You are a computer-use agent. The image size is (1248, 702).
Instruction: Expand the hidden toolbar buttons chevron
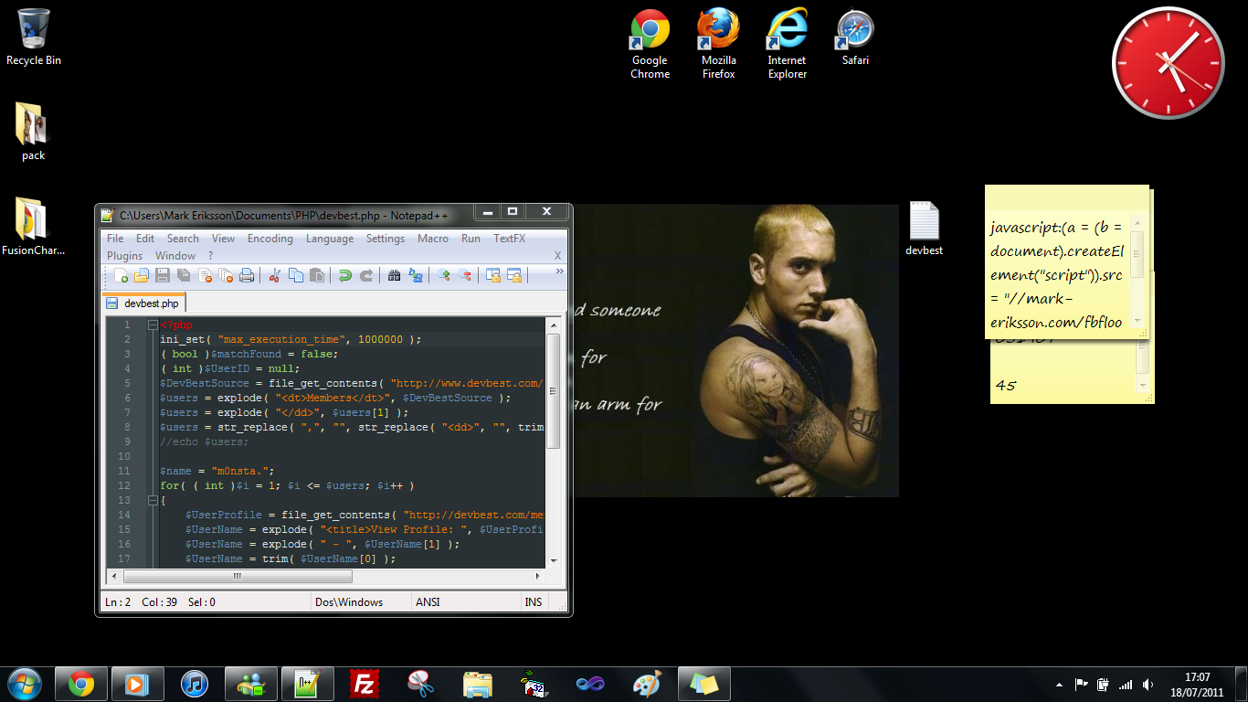pos(559,271)
